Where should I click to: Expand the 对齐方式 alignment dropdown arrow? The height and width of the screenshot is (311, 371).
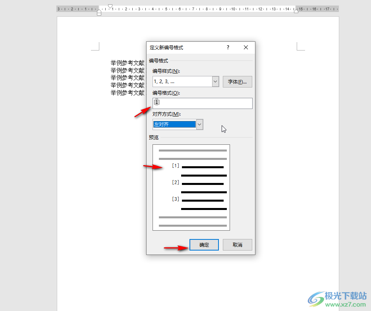tap(199, 124)
